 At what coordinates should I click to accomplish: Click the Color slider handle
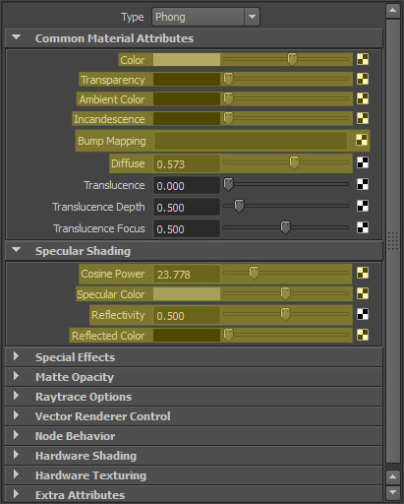click(x=292, y=60)
